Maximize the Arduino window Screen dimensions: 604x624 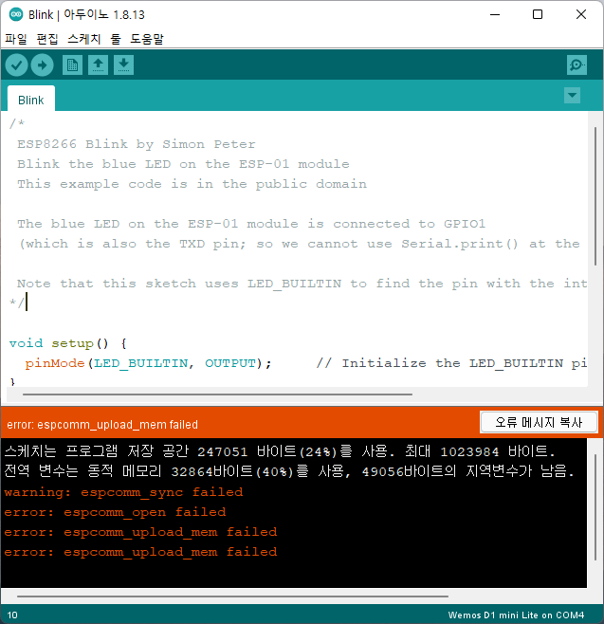pos(538,15)
